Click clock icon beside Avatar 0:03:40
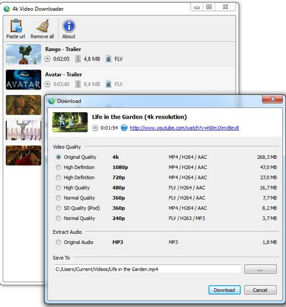The width and height of the screenshot is (286, 307). [47, 84]
